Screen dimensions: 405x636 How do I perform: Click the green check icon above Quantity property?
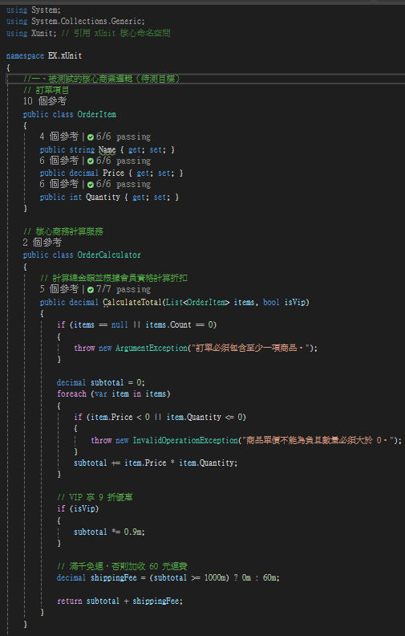pyautogui.click(x=91, y=185)
